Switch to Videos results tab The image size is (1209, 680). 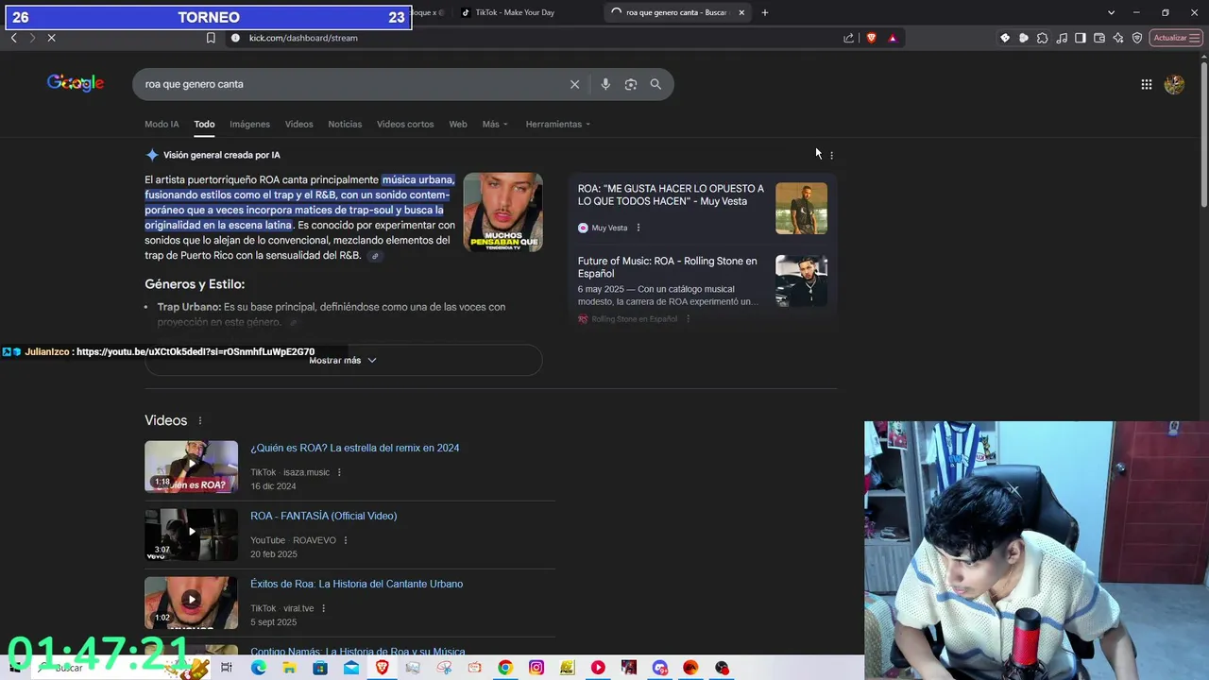tap(298, 124)
